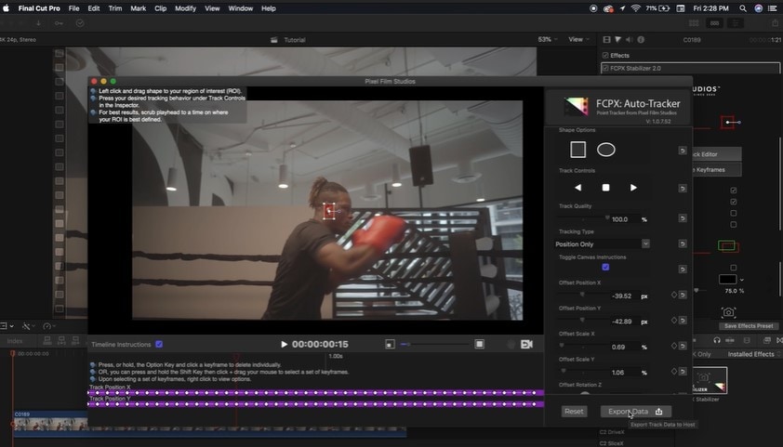
Task: Toggle Canvas Instructions checkbox
Action: (605, 268)
